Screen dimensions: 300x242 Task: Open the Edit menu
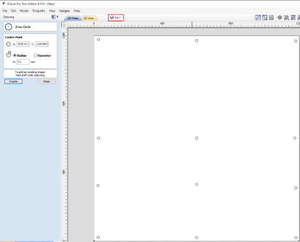coord(14,11)
